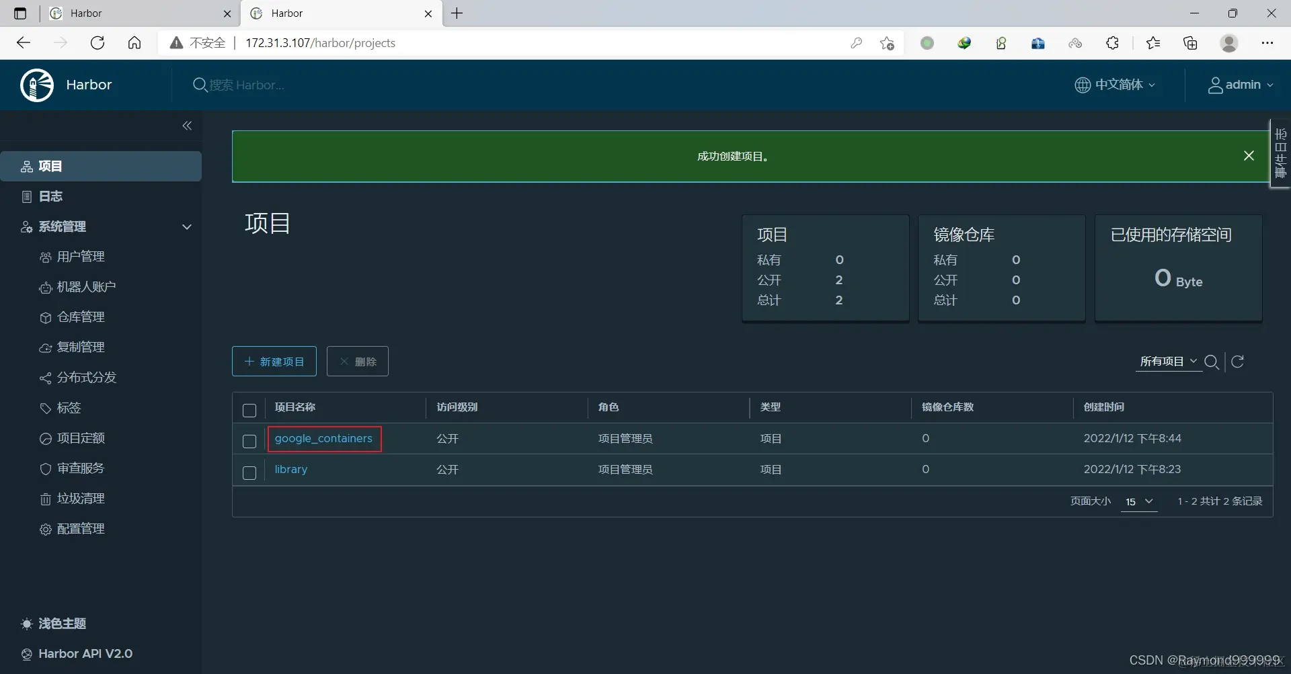Screen dimensions: 1291x674
Task: Open 配置管理 configuration page
Action: pyautogui.click(x=81, y=529)
